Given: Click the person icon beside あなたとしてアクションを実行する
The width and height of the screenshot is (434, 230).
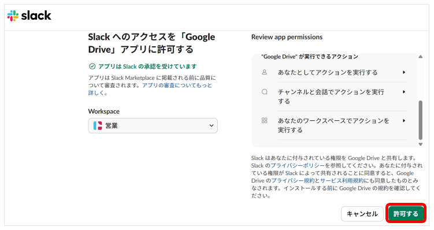Looking at the screenshot, I should (265, 72).
